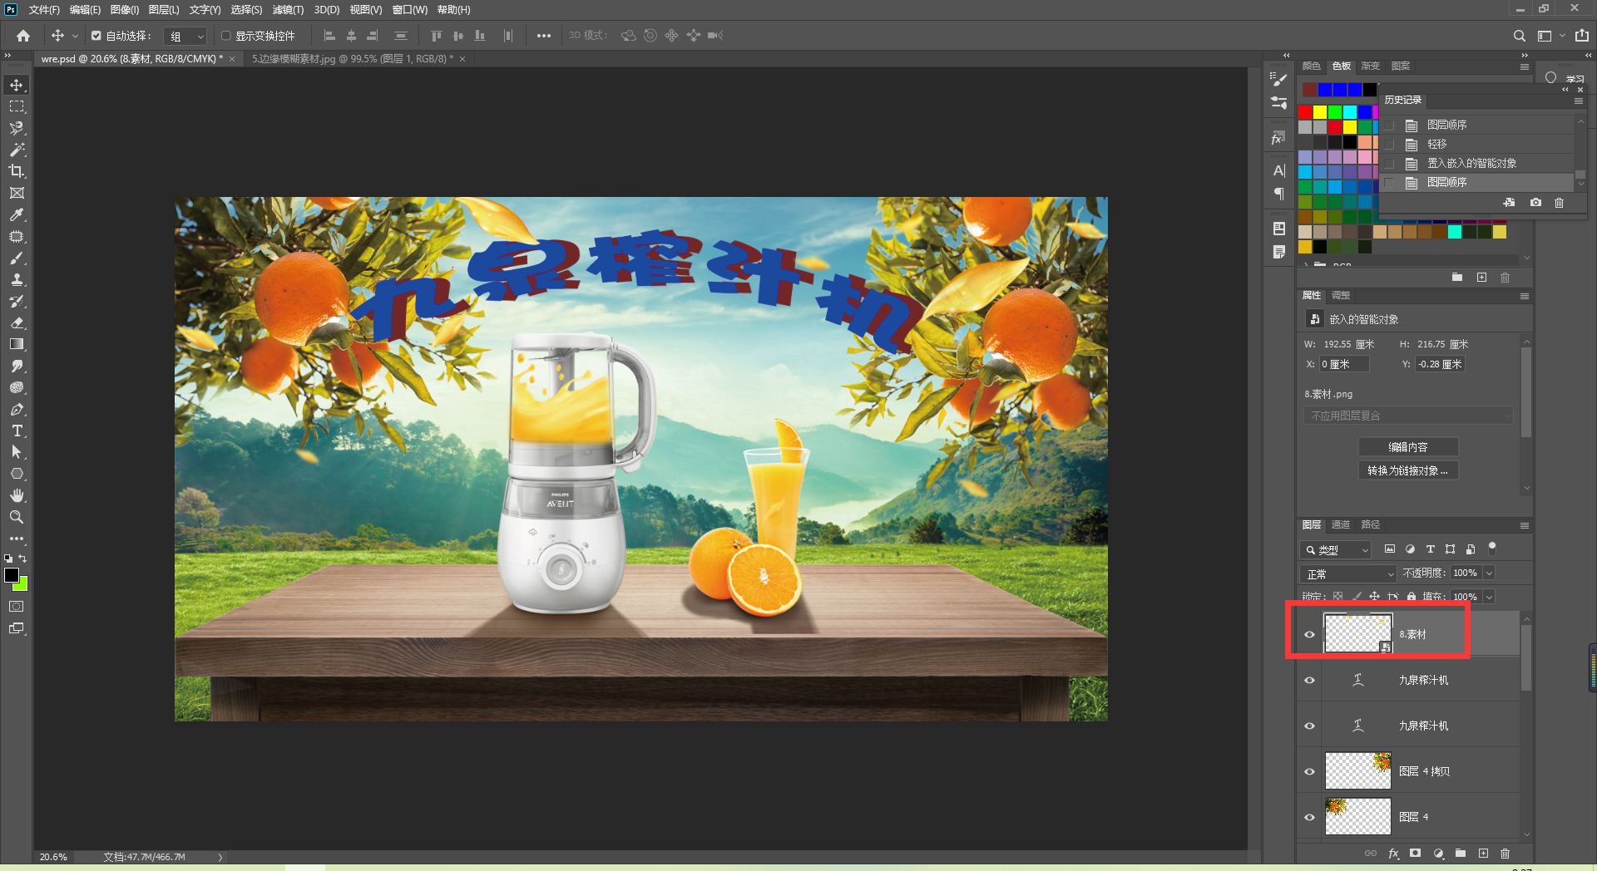The image size is (1597, 871).
Task: Choose the Frame tool
Action: click(17, 193)
